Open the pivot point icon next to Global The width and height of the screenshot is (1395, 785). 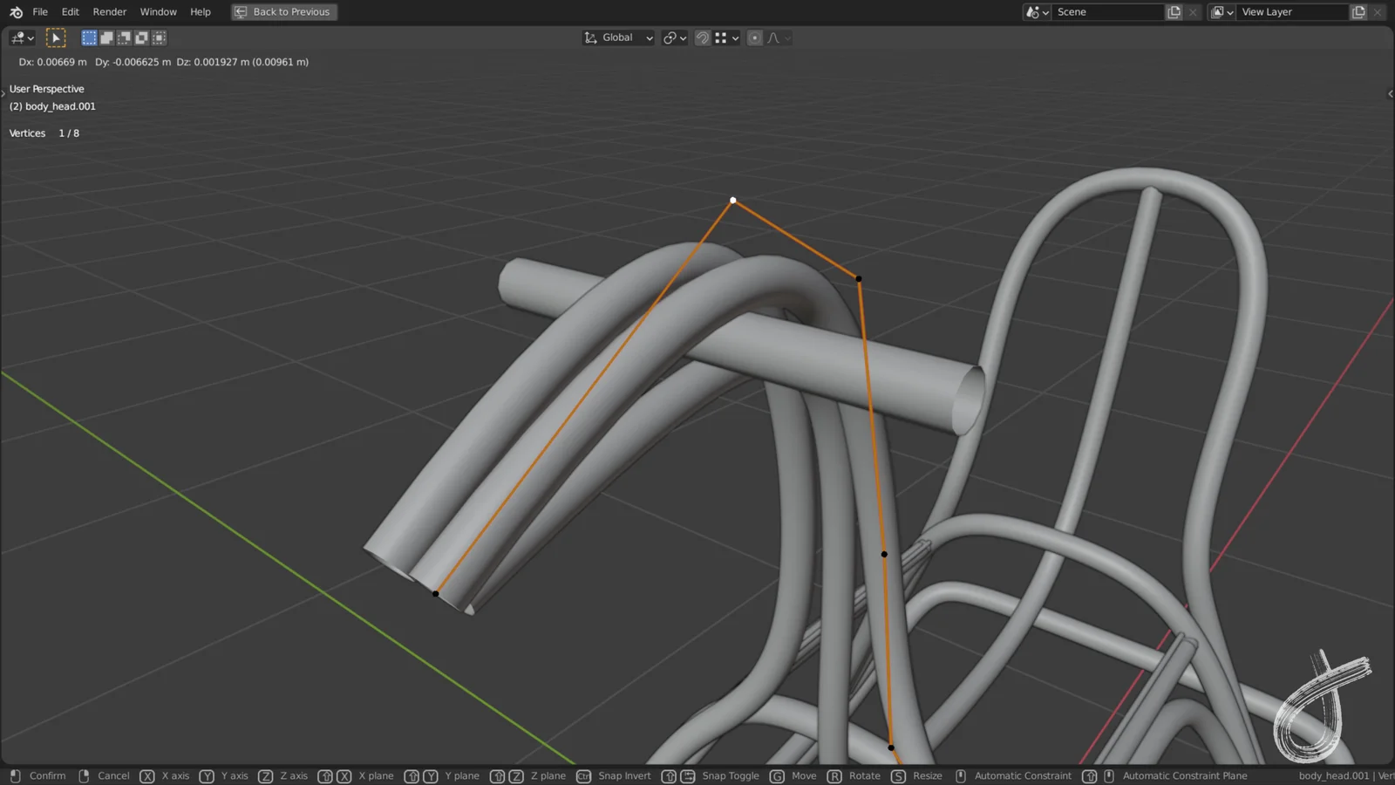670,38
